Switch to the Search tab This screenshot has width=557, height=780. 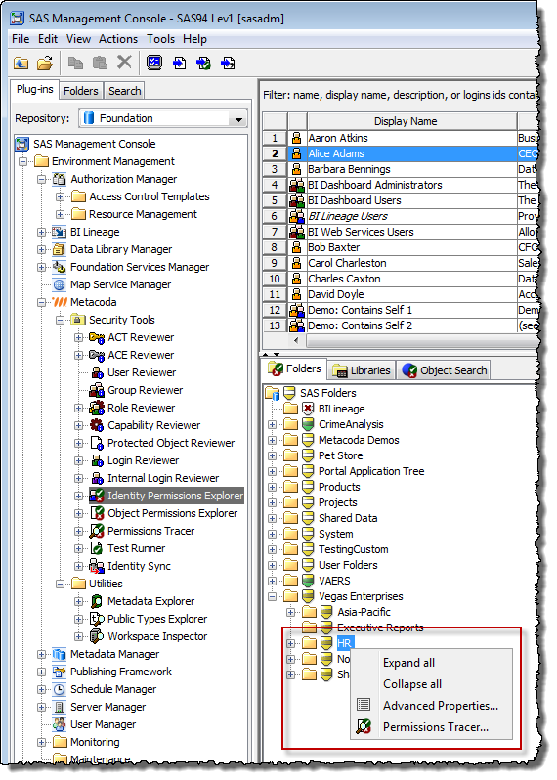pyautogui.click(x=125, y=91)
